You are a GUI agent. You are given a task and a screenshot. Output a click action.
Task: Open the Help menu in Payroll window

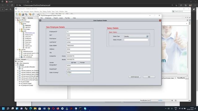click(74, 18)
